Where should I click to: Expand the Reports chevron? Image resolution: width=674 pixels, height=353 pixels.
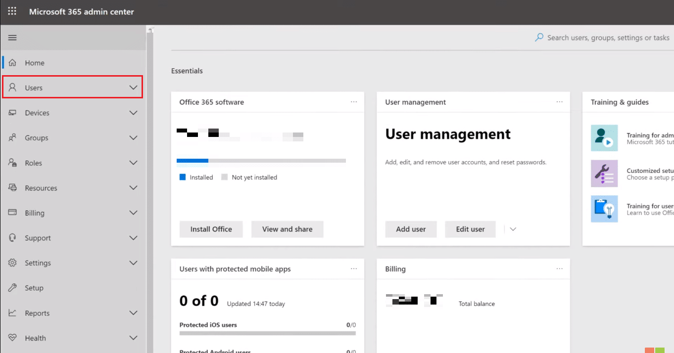(133, 313)
